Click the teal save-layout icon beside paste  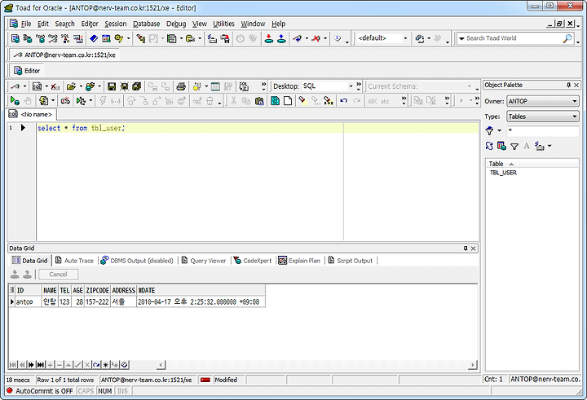pos(276,101)
